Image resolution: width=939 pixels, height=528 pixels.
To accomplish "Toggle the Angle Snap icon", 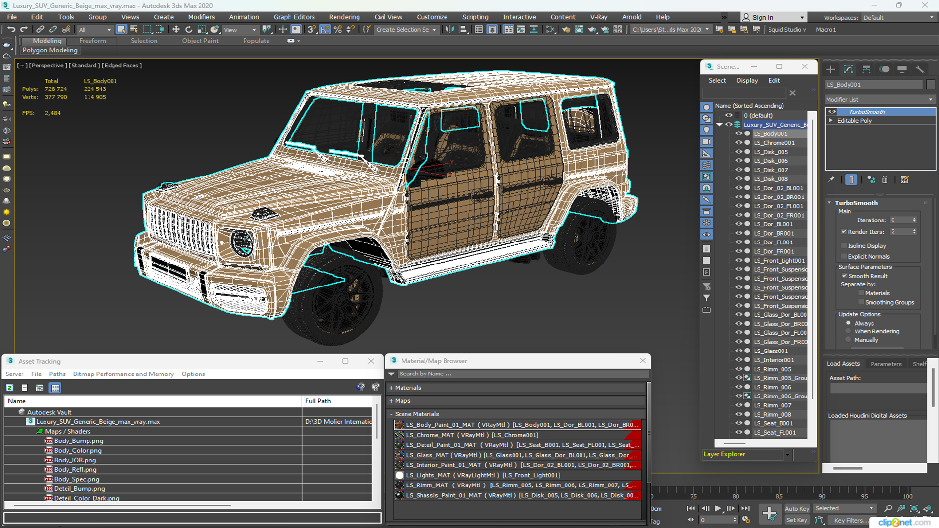I will [x=325, y=30].
